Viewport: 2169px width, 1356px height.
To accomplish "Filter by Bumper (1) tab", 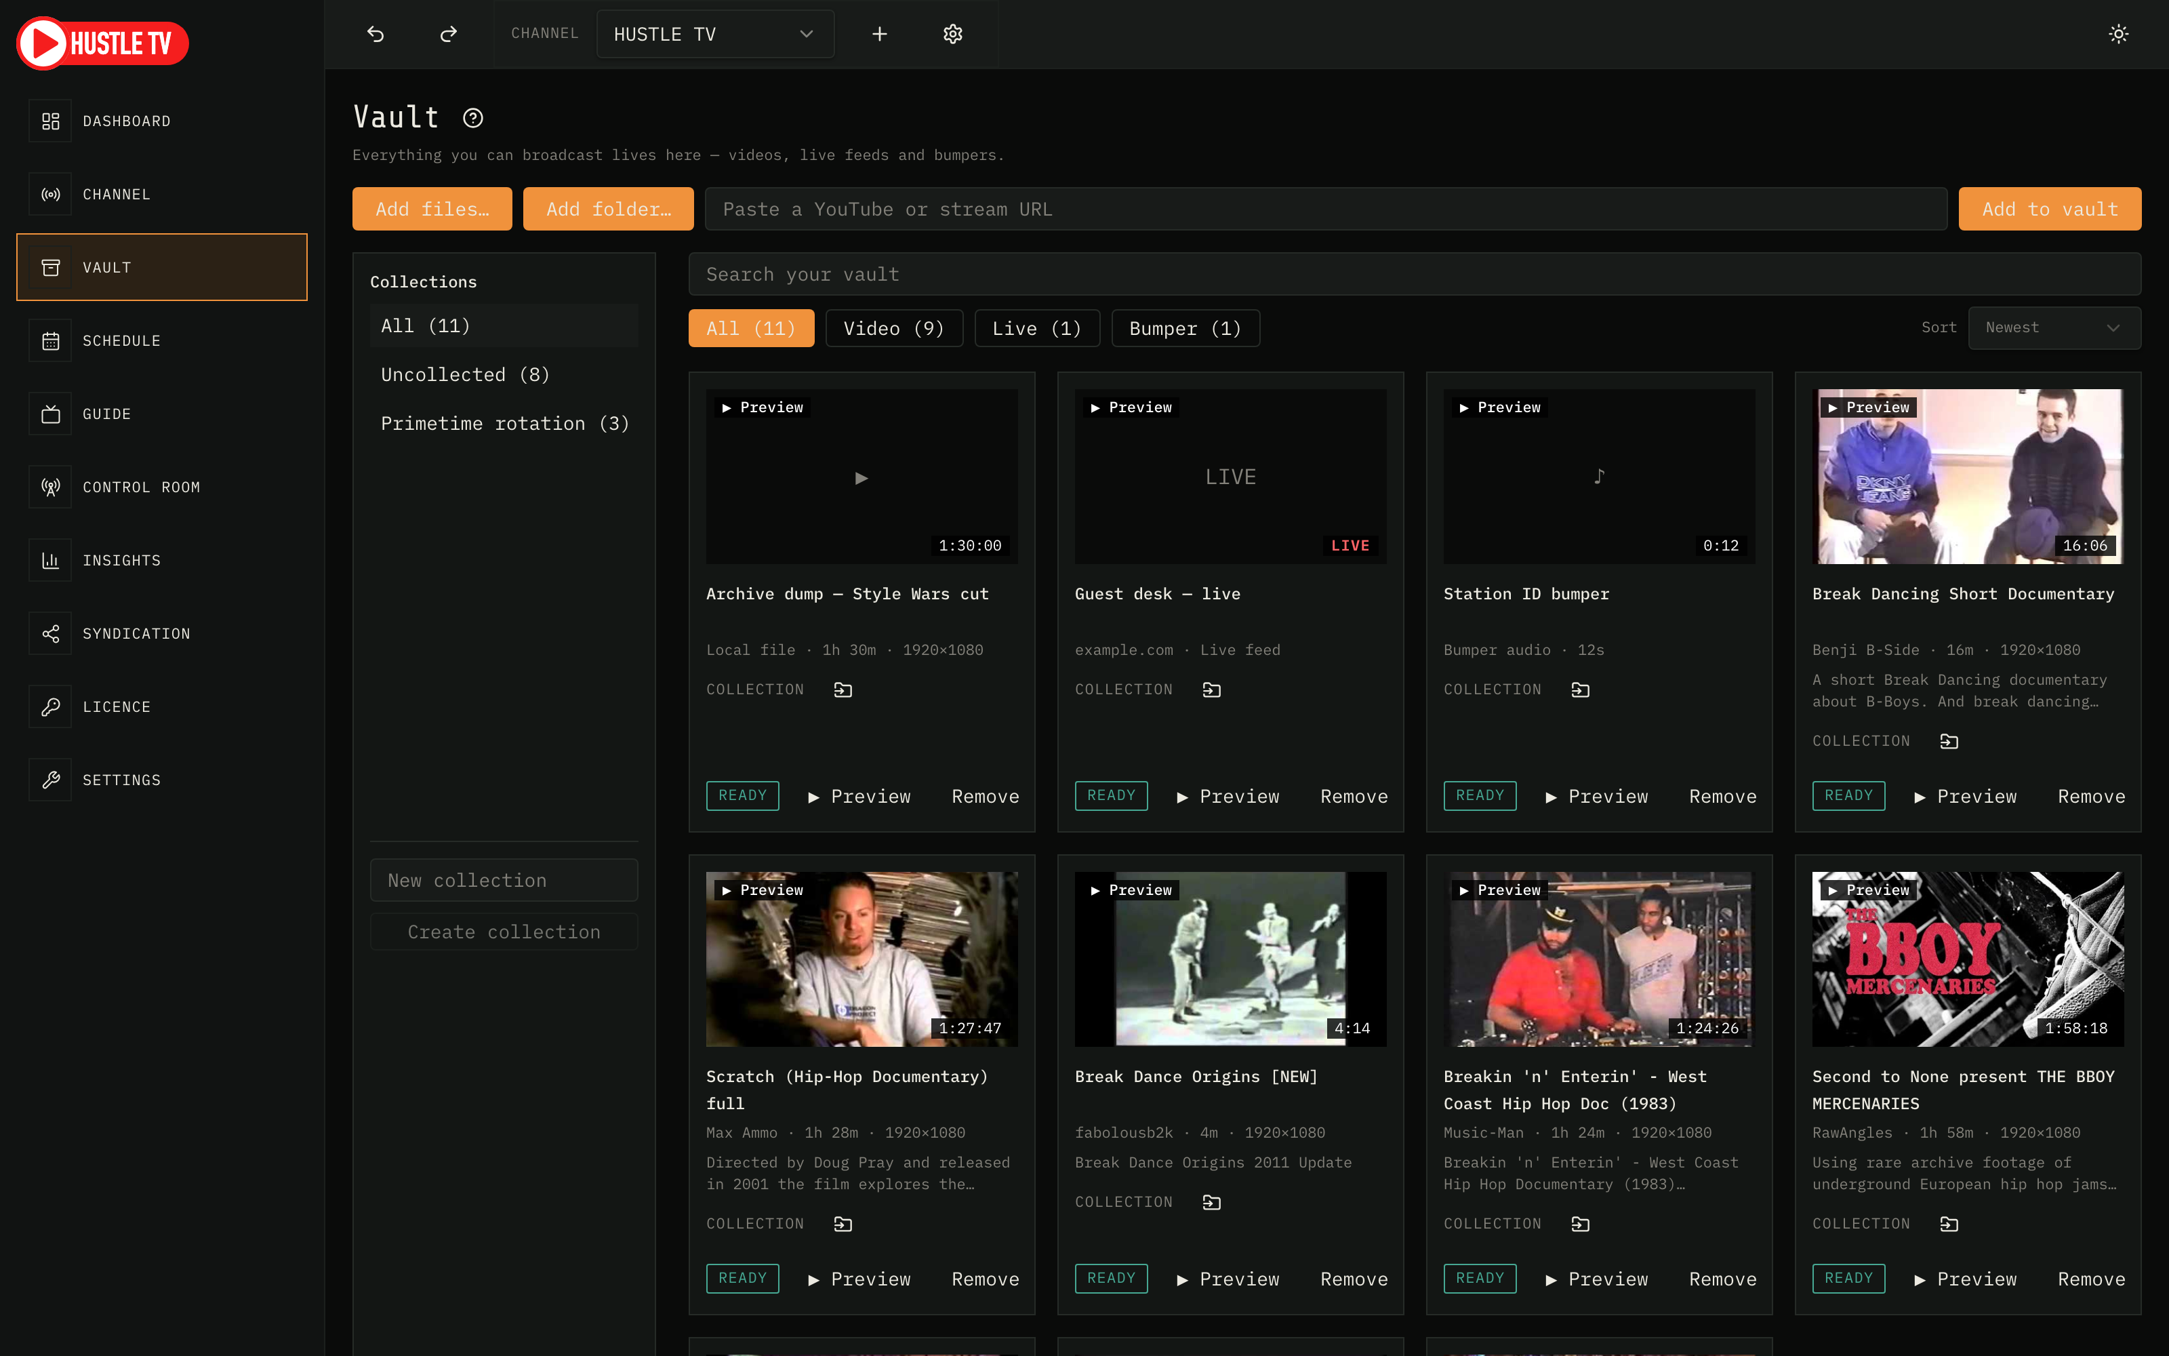I will coord(1185,328).
